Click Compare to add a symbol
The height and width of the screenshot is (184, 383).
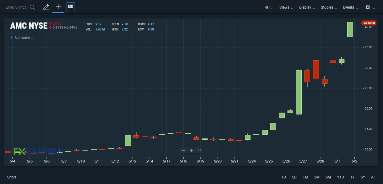click(x=22, y=38)
